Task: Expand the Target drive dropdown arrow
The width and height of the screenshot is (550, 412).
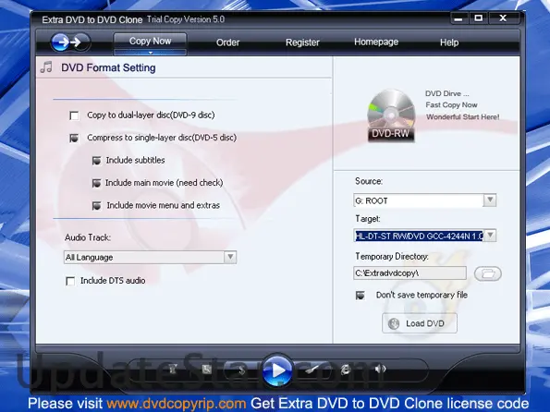Action: tap(490, 236)
